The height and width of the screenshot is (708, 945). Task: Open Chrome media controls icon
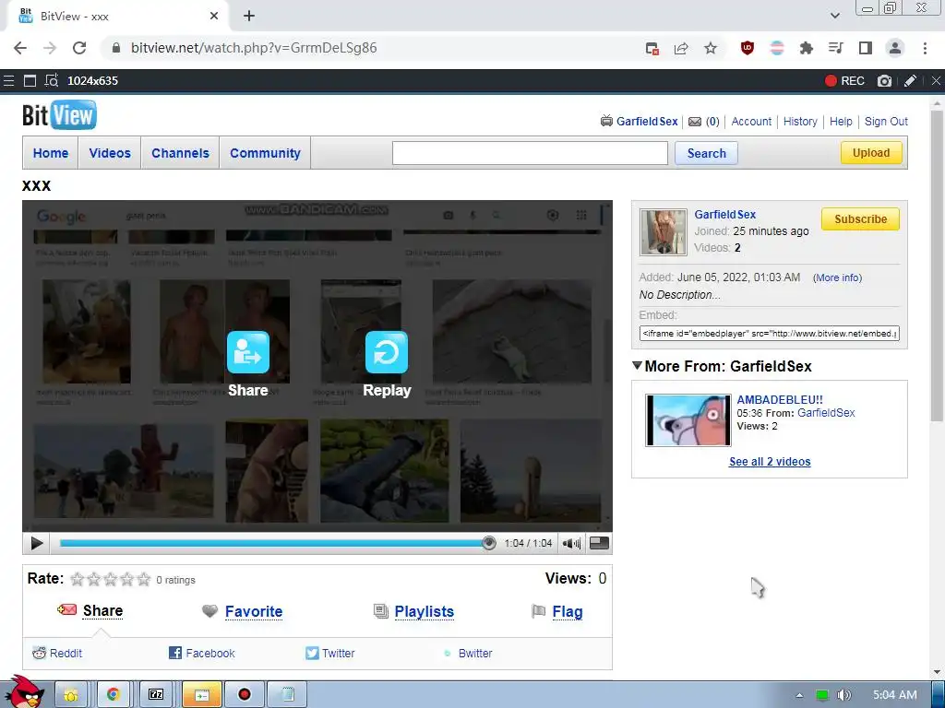point(836,48)
